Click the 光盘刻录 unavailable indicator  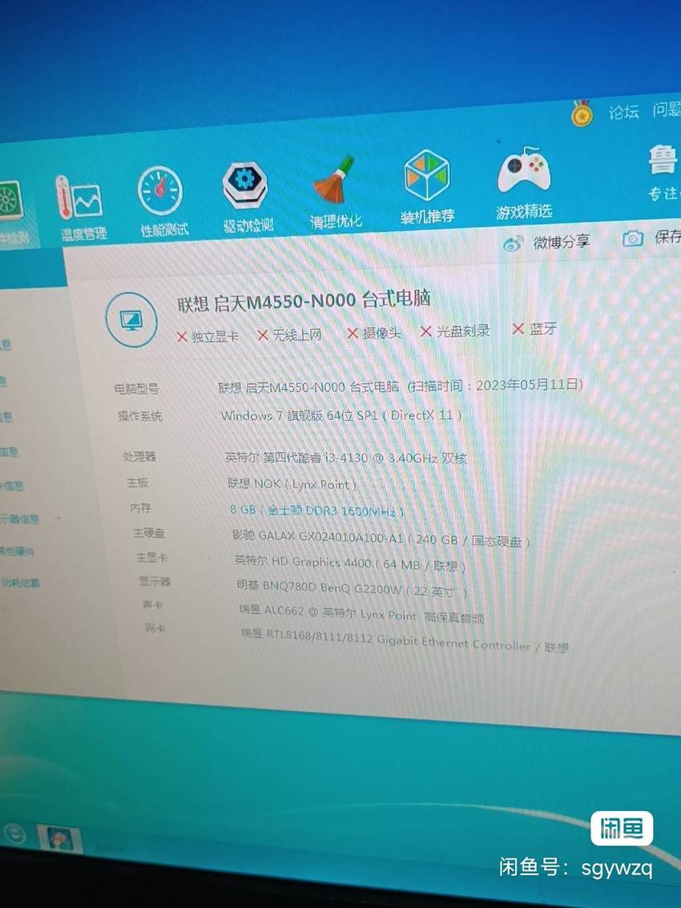coord(454,331)
